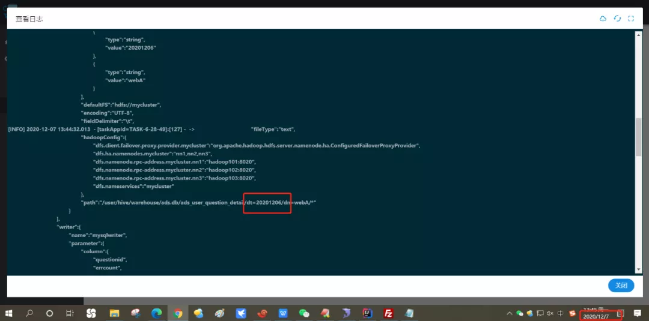Click the scrollbar up arrow in log
Viewport: 649px width, 321px height.
point(638,34)
